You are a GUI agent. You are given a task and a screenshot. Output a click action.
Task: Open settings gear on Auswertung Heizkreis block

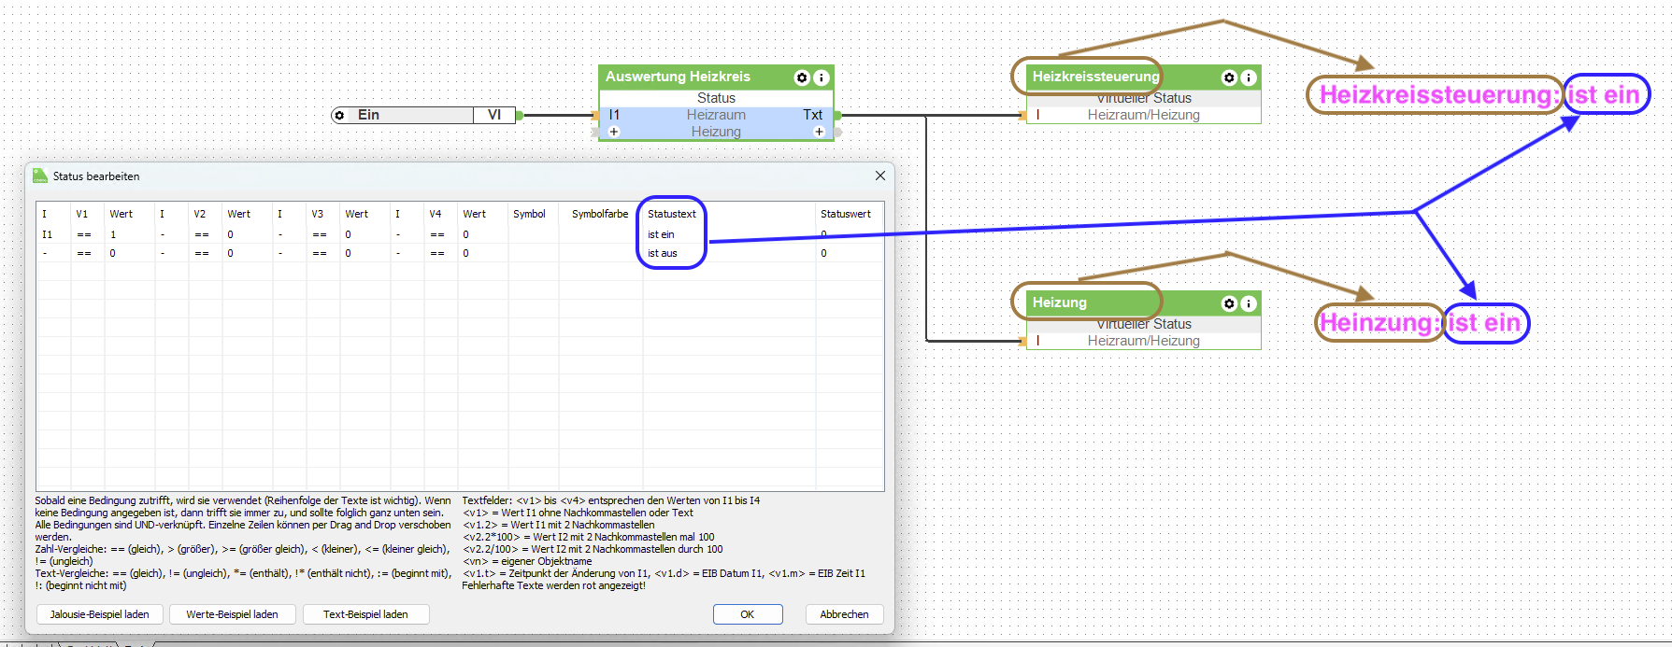click(x=802, y=77)
